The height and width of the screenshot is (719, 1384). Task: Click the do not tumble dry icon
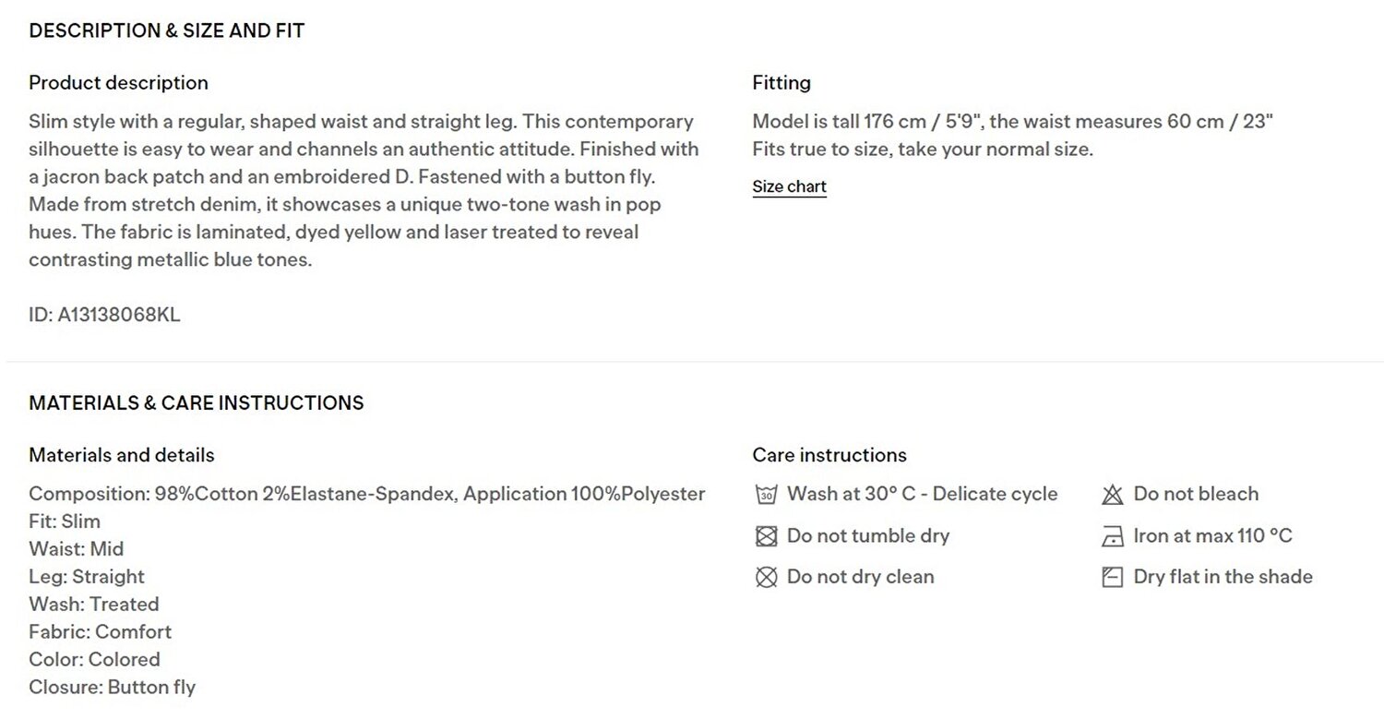point(766,536)
